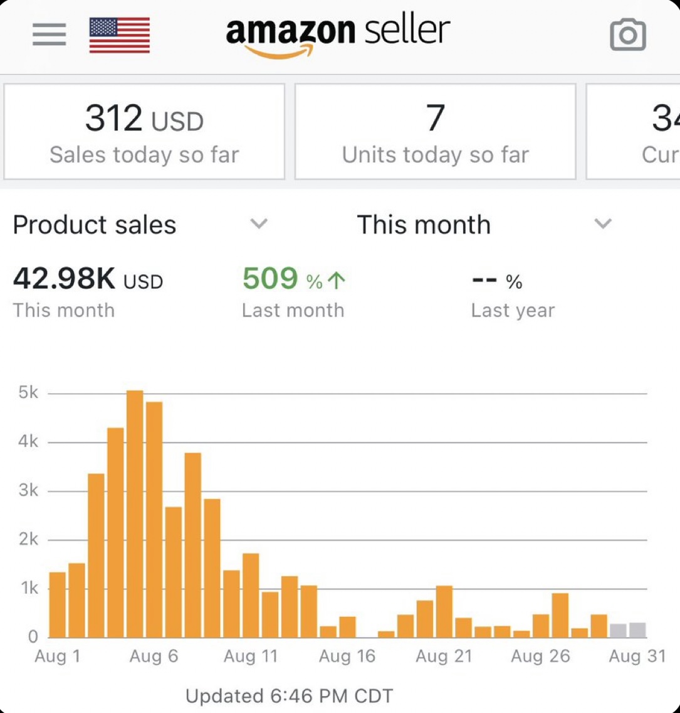The image size is (680, 713).
Task: Tap the Last year percentage comparison
Action: (498, 281)
